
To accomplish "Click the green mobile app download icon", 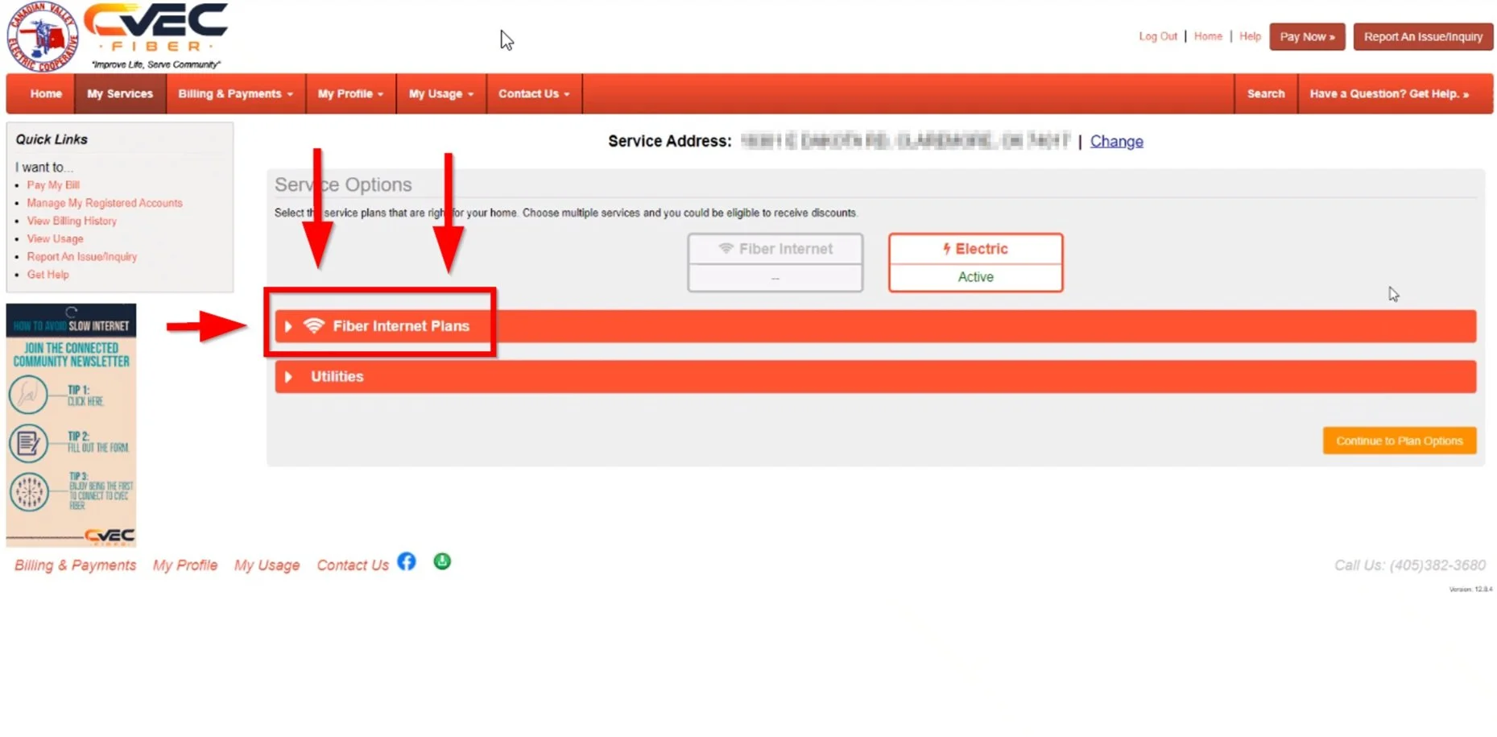I will pos(441,561).
